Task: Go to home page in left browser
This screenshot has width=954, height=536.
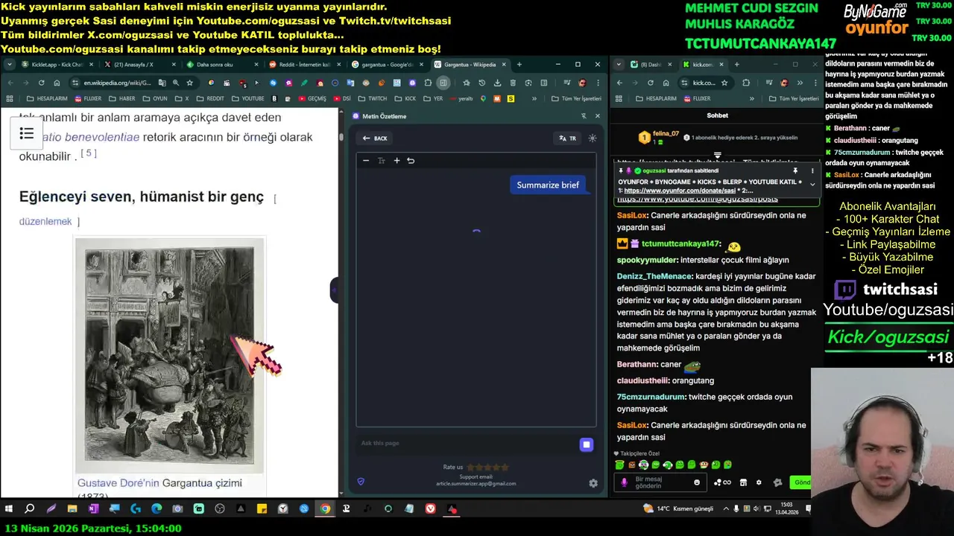Action: [x=57, y=83]
